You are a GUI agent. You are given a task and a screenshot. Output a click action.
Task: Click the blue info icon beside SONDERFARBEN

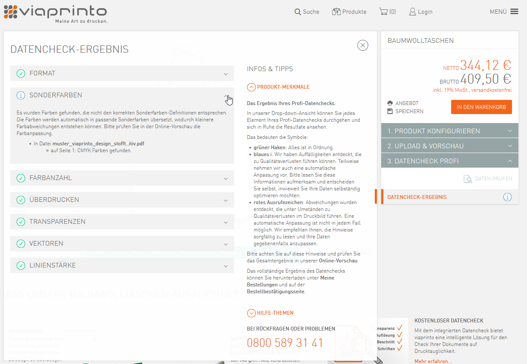click(21, 95)
